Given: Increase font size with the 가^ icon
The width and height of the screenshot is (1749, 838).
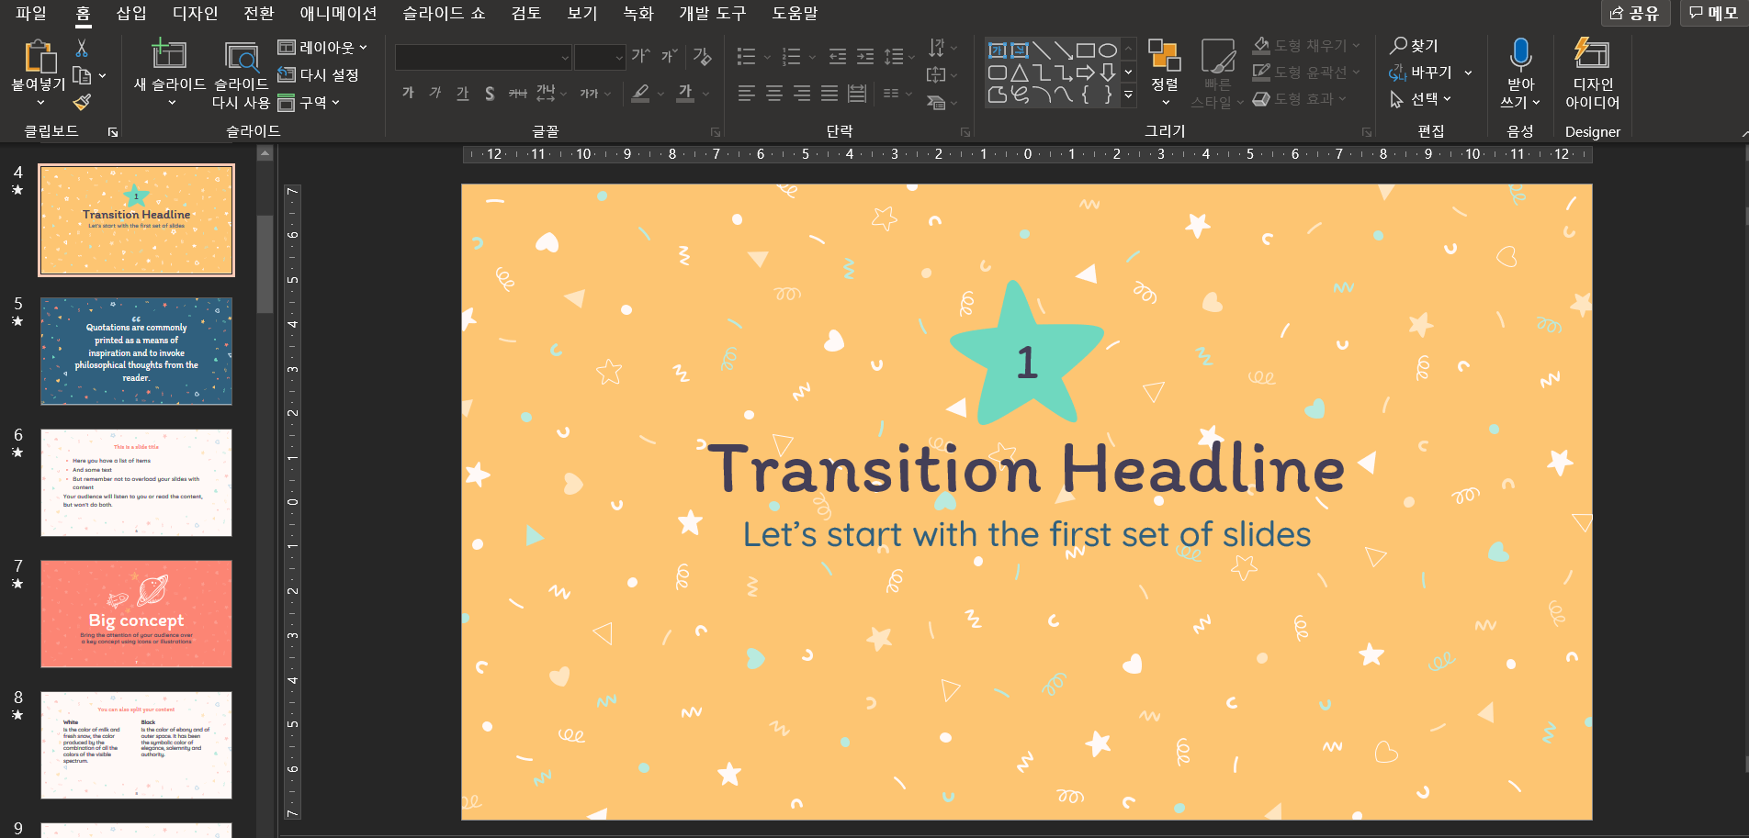Looking at the screenshot, I should point(641,56).
